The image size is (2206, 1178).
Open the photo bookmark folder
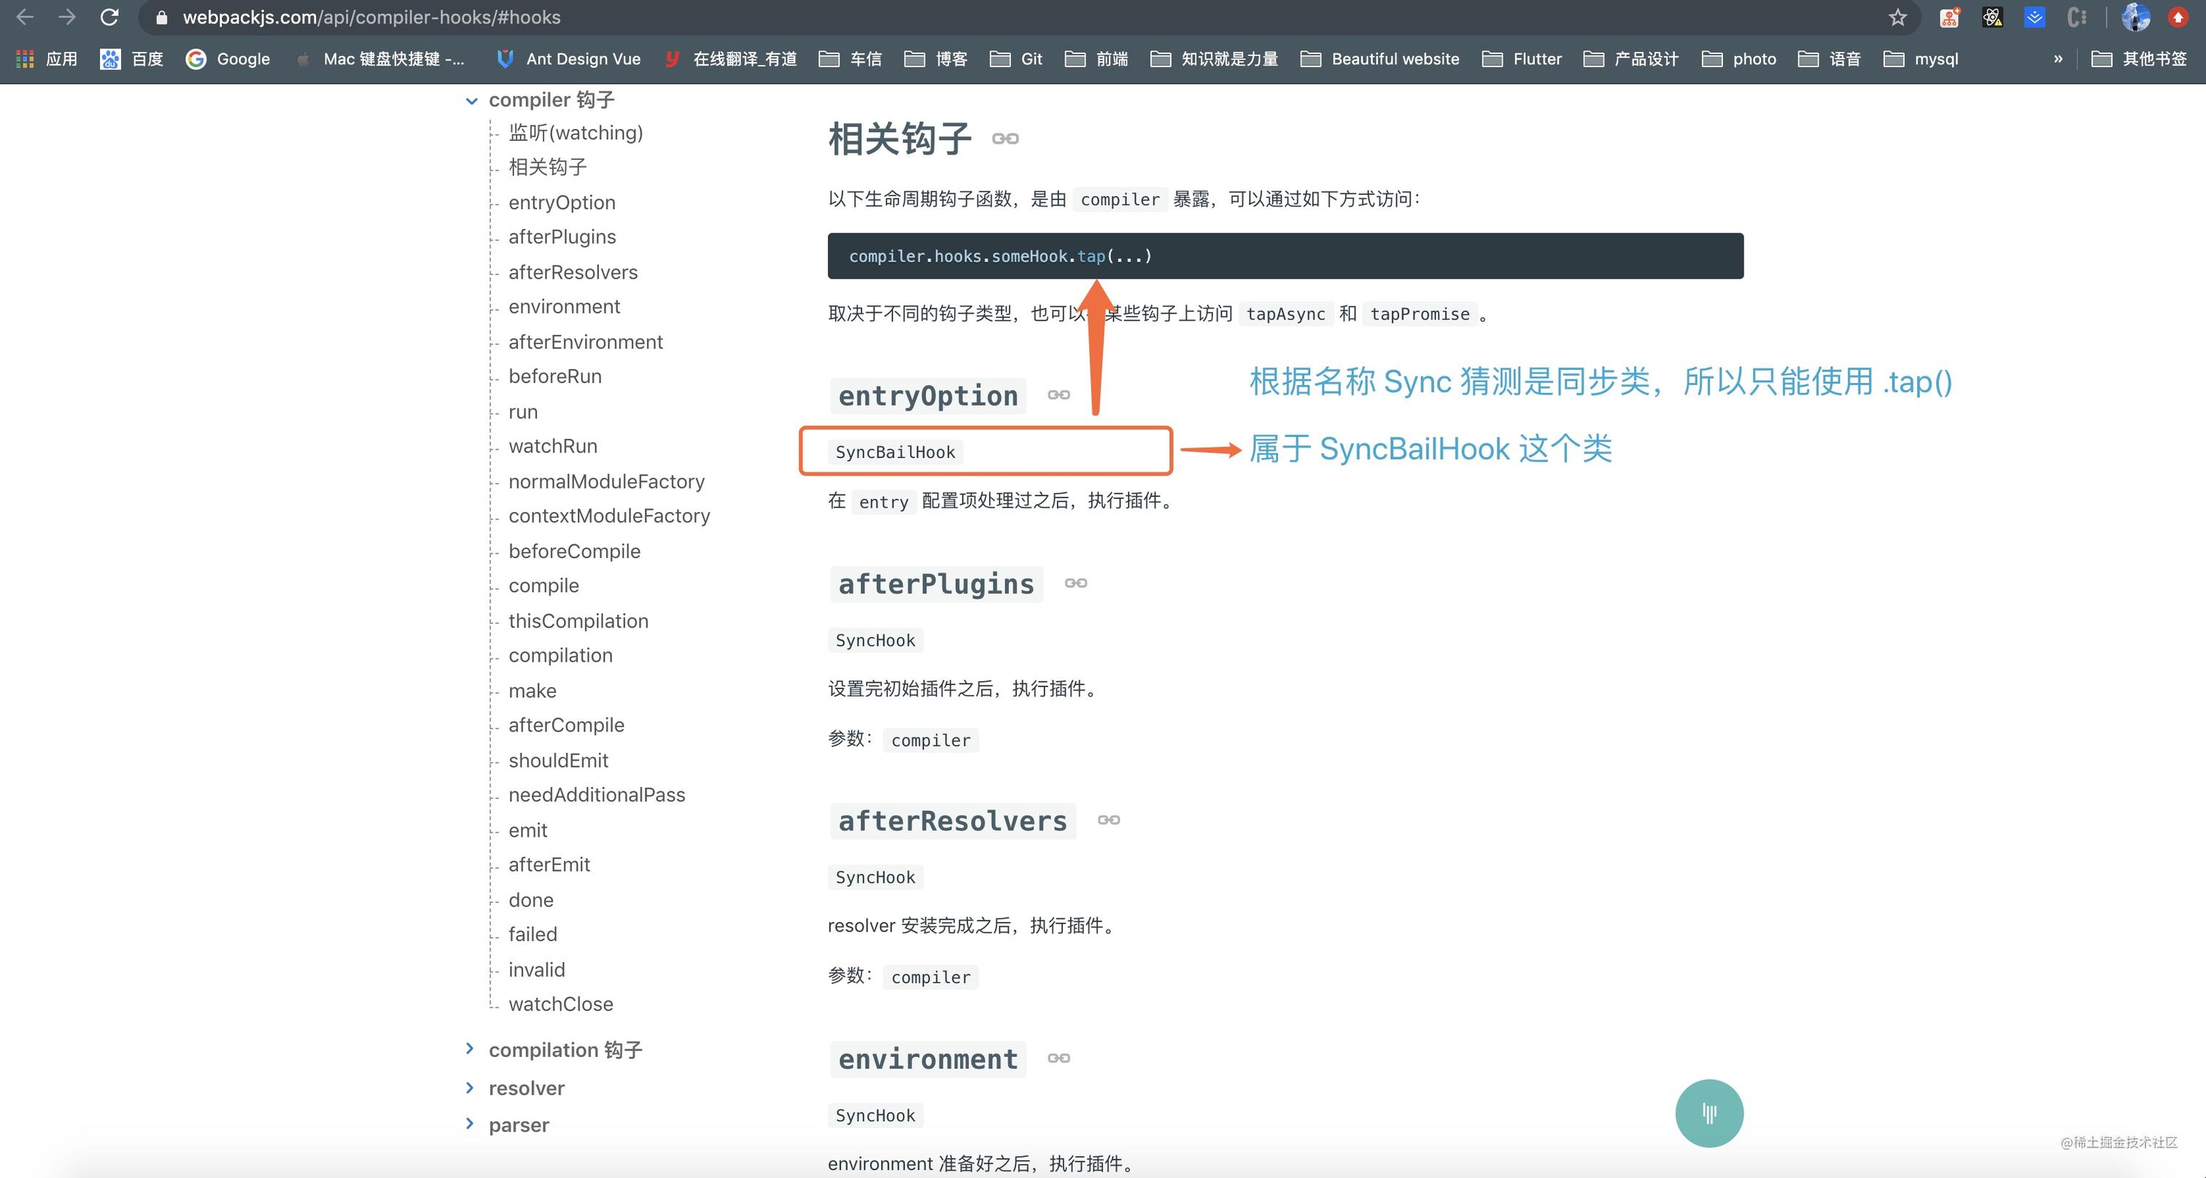click(1739, 58)
